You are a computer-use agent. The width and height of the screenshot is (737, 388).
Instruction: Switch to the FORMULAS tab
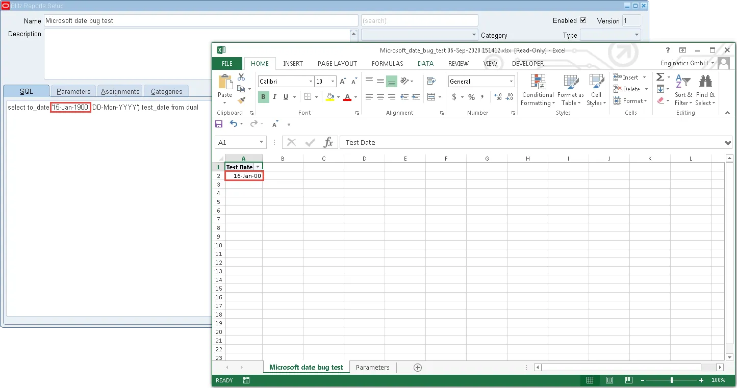(387, 63)
